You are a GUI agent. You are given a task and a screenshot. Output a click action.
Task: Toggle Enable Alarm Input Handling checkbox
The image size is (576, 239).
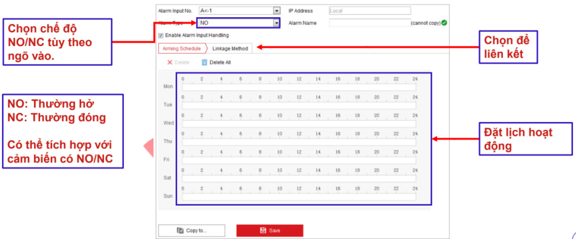coord(161,35)
